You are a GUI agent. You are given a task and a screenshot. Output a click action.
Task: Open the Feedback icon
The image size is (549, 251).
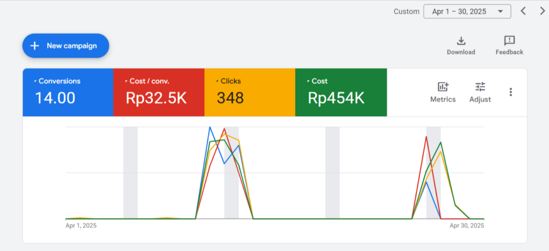pyautogui.click(x=509, y=41)
